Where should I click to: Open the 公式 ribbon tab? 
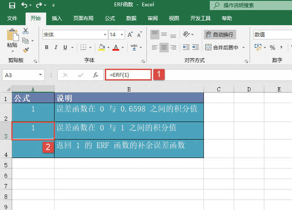point(110,18)
